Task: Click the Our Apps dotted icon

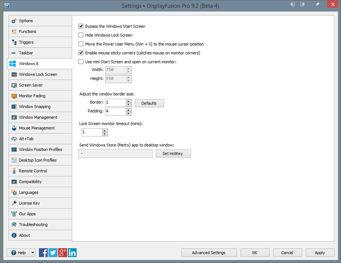Action: 14,214
